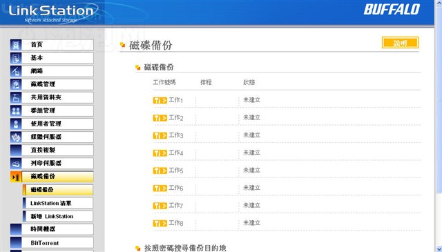Click the edit icon for 工作6
The height and width of the screenshot is (252, 442).
click(160, 188)
